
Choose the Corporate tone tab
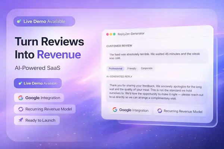tap(146, 69)
